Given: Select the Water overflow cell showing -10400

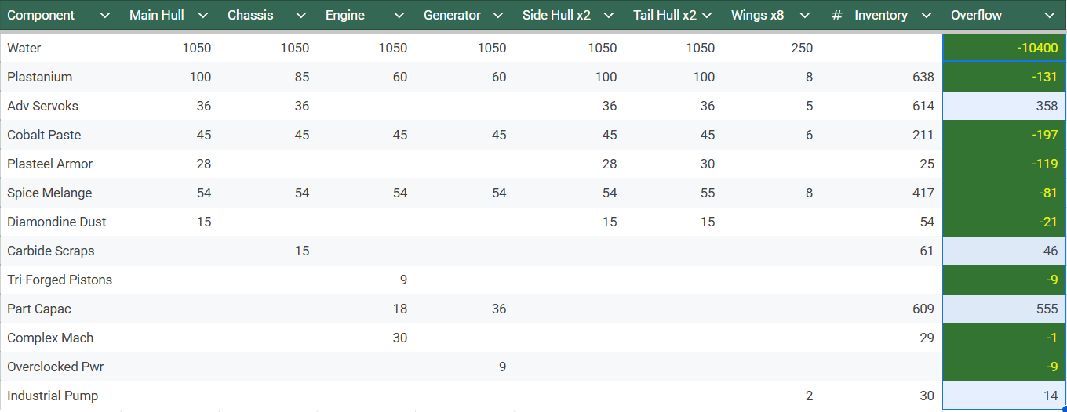Looking at the screenshot, I should coord(1003,48).
